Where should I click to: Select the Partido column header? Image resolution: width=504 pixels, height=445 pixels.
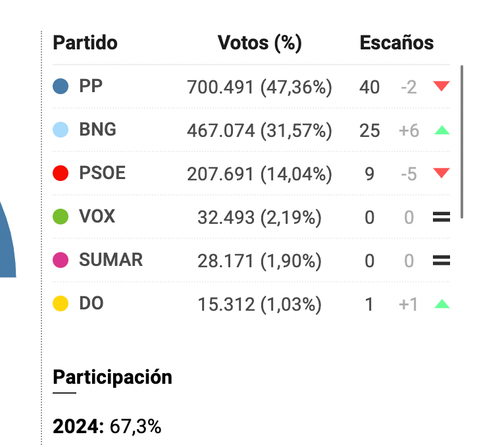(85, 43)
